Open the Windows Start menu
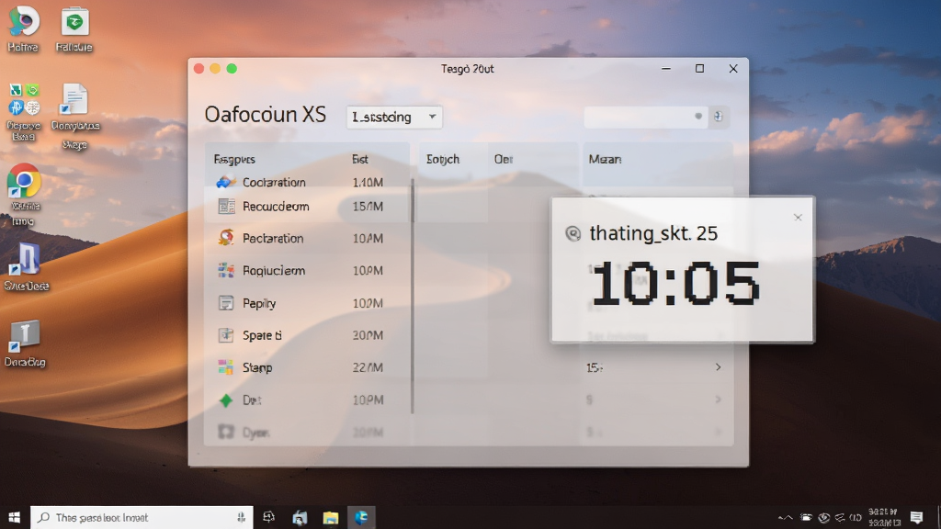This screenshot has width=941, height=529. [x=15, y=517]
